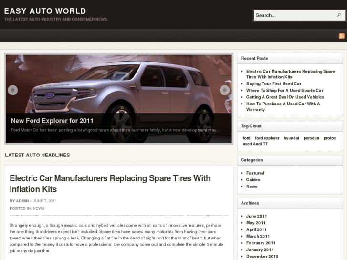The image size is (347, 260).
Task: Click the Categories widget heading
Action: click(x=252, y=160)
